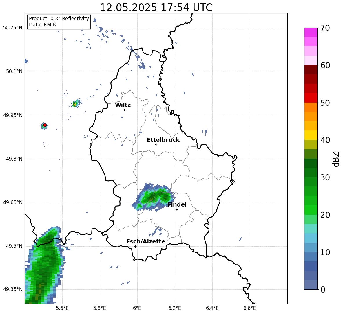Select the Esch/Alzette city label
The width and height of the screenshot is (343, 314).
click(146, 242)
